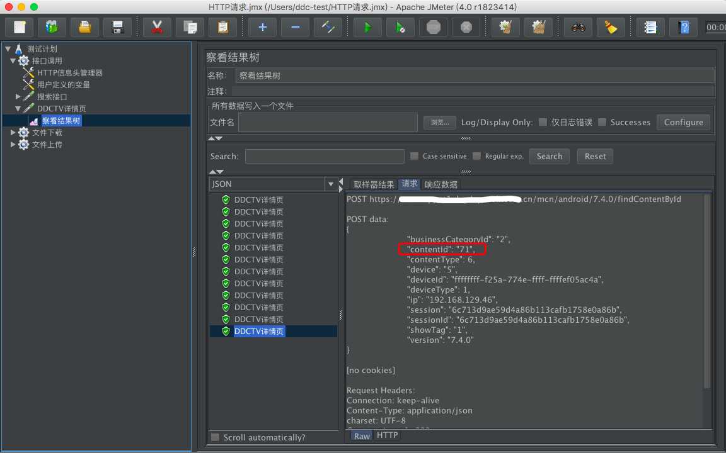726x453 pixels.
Task: Enable Case sensitive search
Action: (415, 156)
